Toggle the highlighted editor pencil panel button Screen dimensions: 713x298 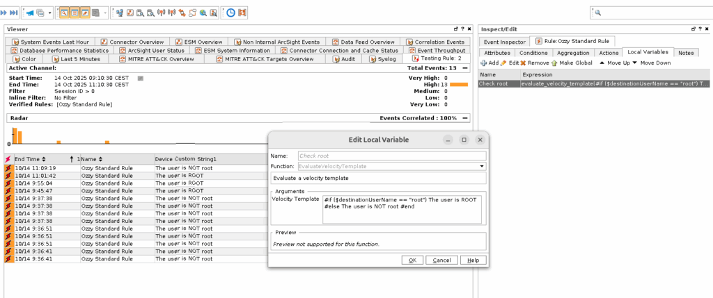[85, 13]
